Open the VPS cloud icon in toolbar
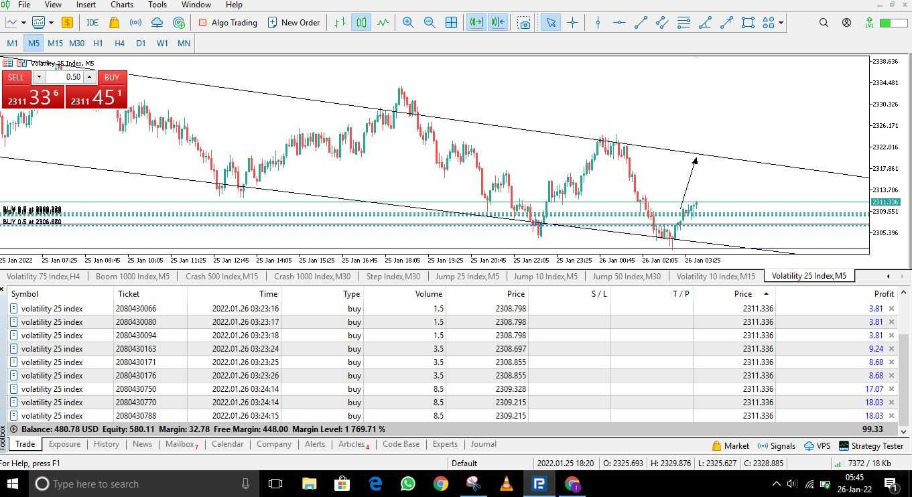Viewport: 912px width, 497px height. point(157,22)
